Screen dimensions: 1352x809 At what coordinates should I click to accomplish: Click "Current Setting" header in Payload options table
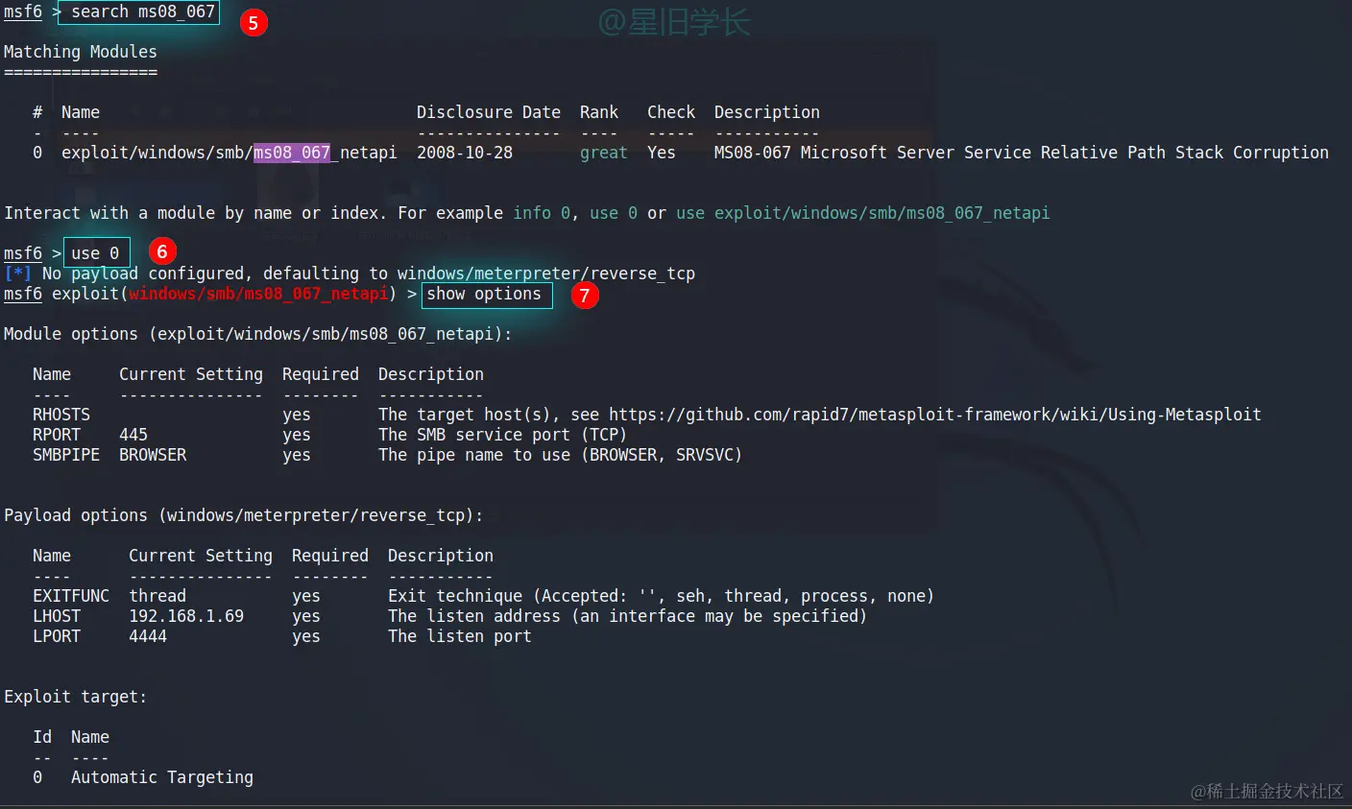[201, 556]
